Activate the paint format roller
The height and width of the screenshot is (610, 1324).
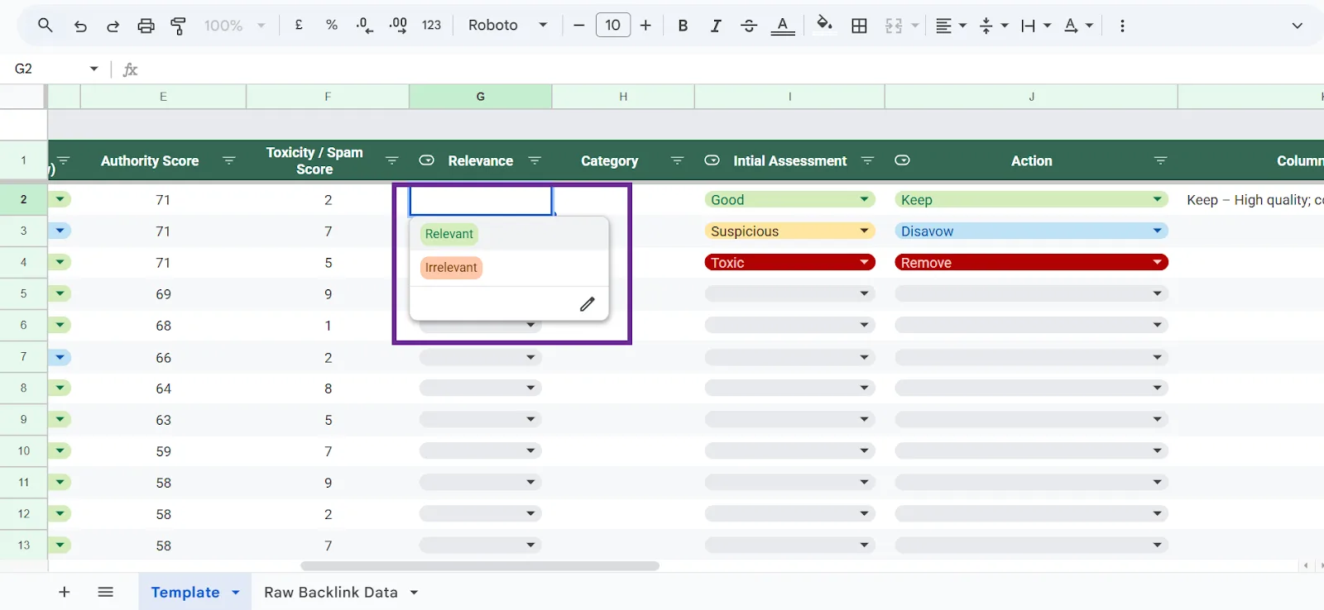click(x=178, y=26)
